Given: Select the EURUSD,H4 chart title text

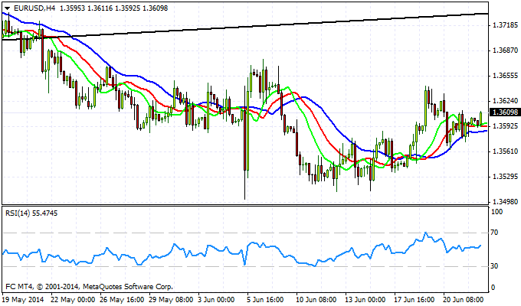Looking at the screenshot, I should tap(34, 8).
